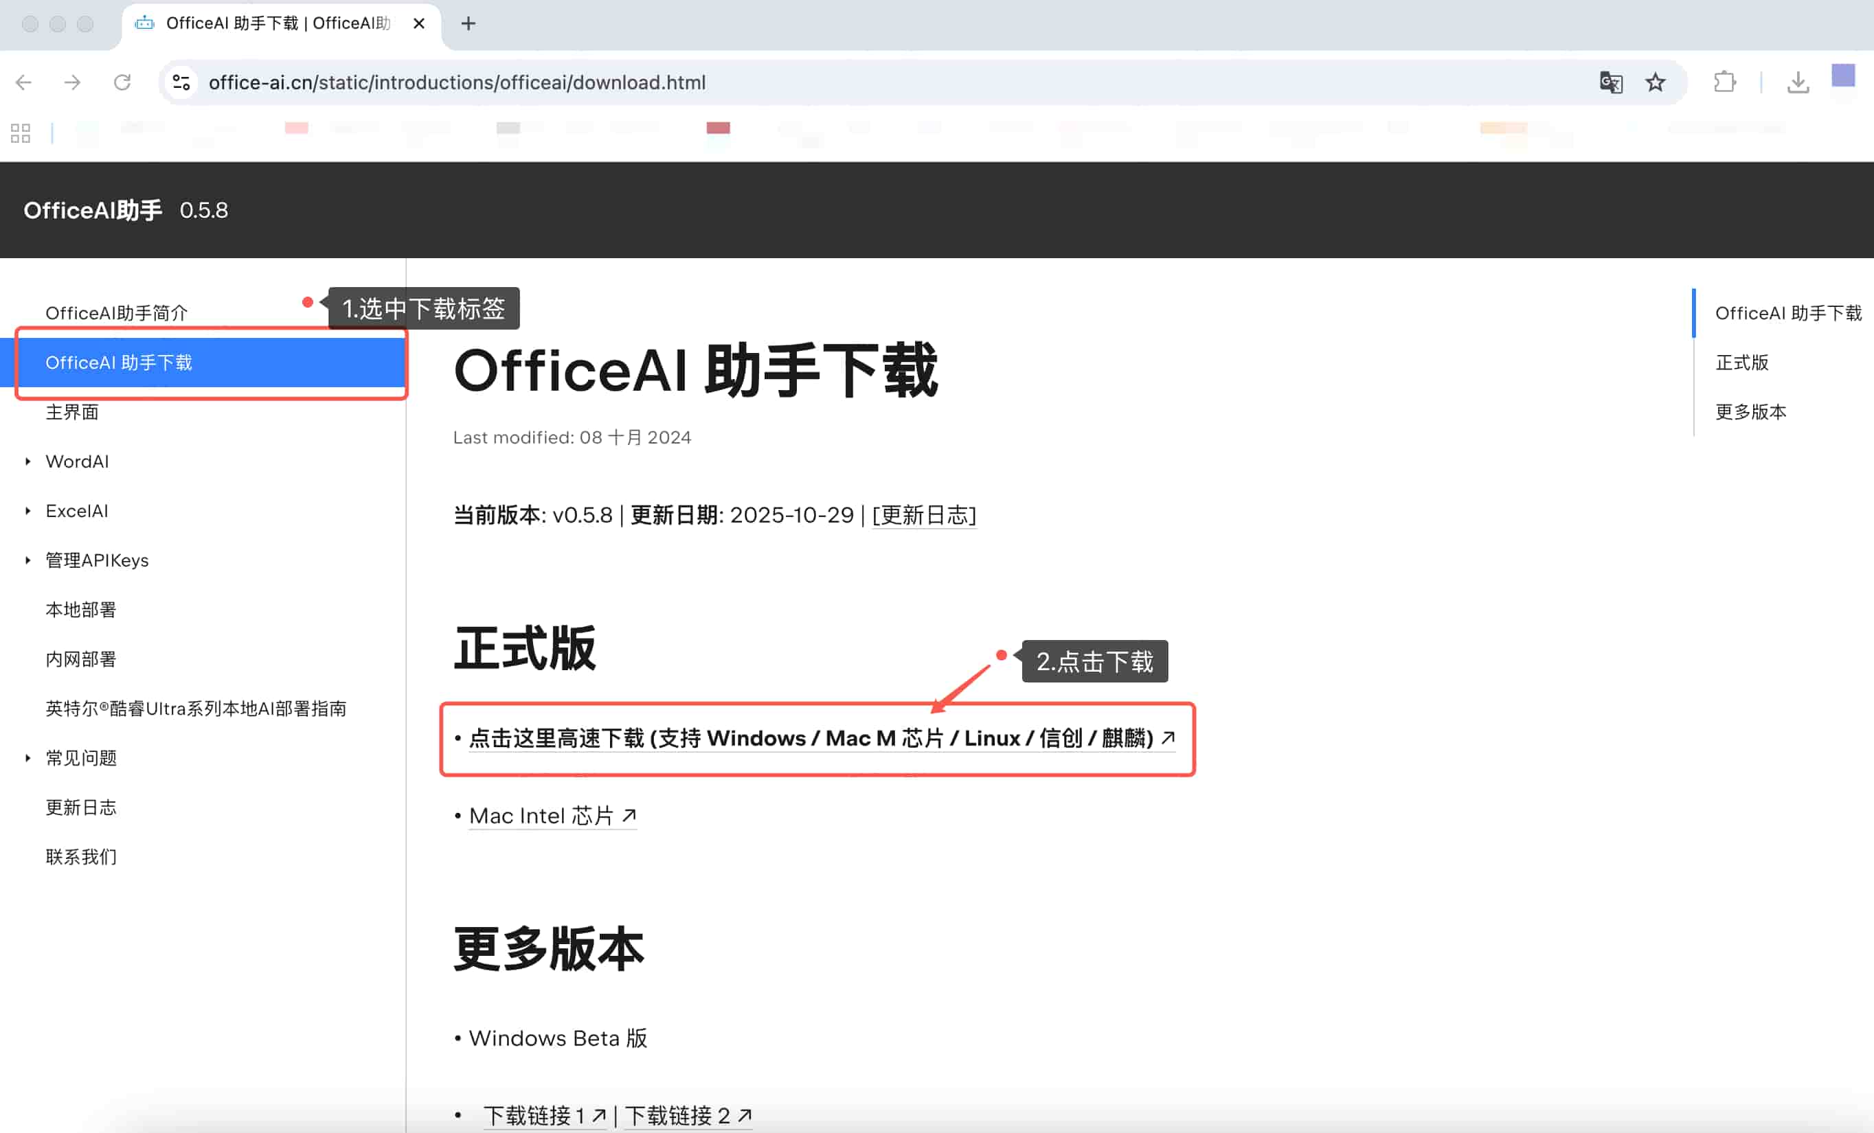Open the apps grid icon on bookmarks bar
This screenshot has height=1133, width=1874.
(20, 133)
